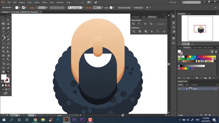Image resolution: width=219 pixels, height=123 pixels.
Task: Apply the Exclude shape mode
Action: pyautogui.click(x=151, y=24)
